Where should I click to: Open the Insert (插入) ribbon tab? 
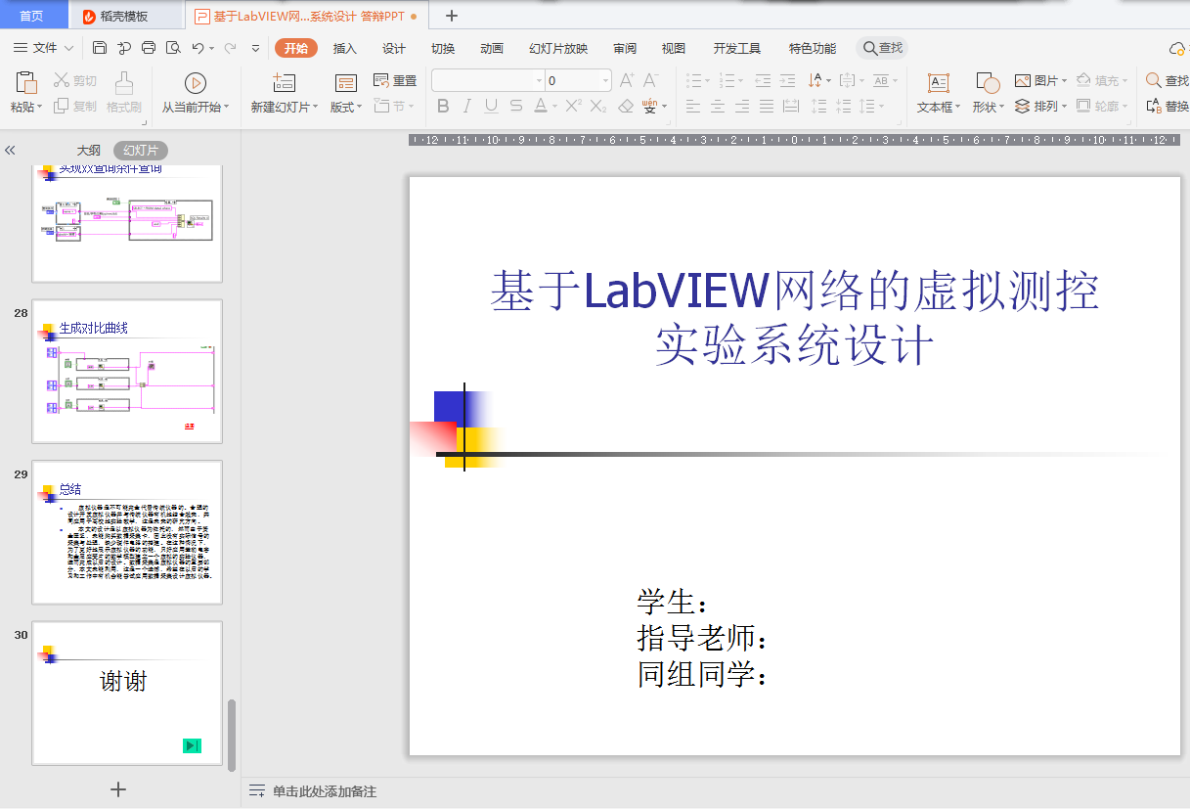345,48
